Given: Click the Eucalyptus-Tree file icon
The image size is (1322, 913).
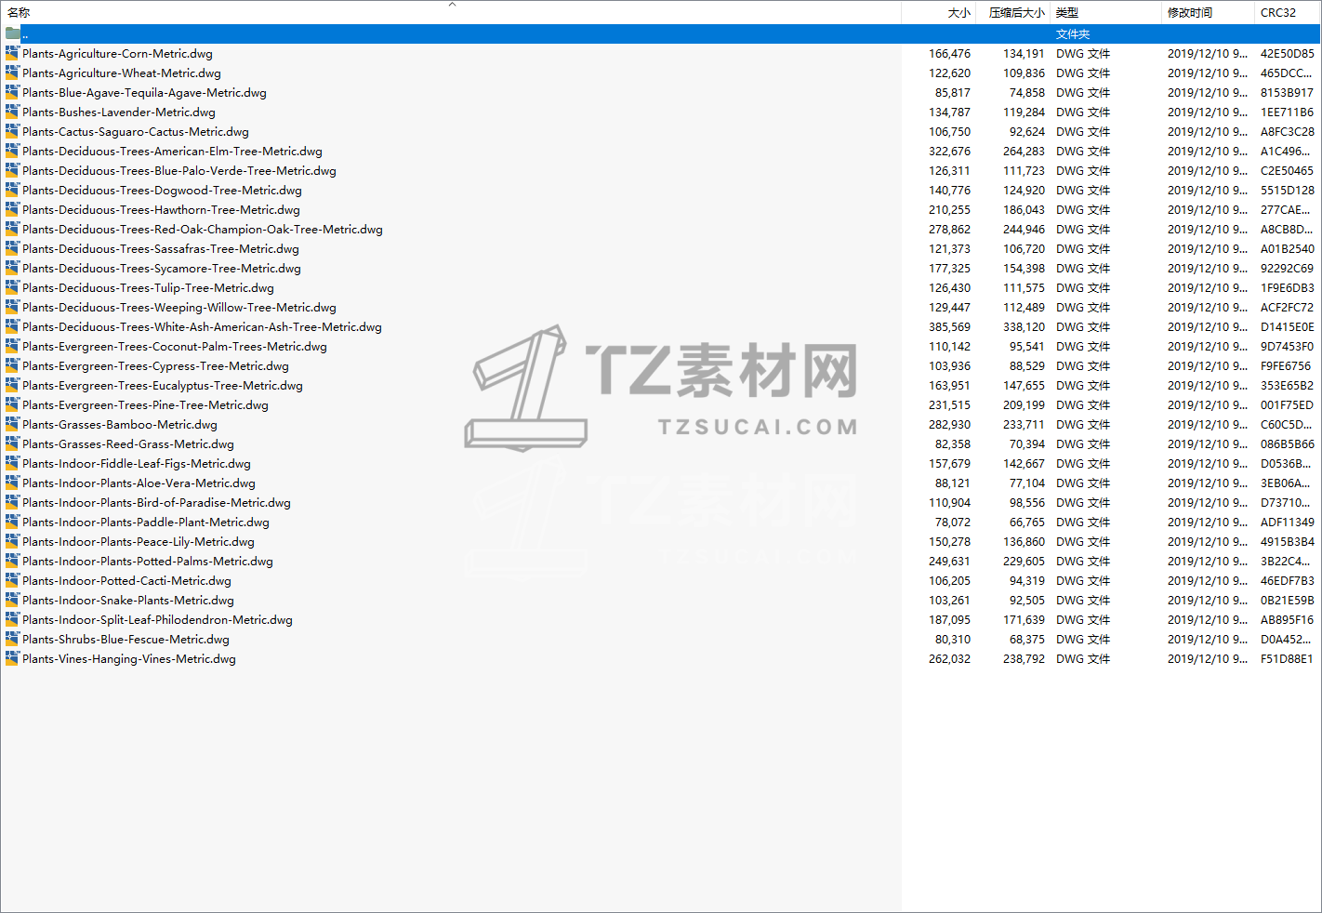Looking at the screenshot, I should click(x=12, y=386).
